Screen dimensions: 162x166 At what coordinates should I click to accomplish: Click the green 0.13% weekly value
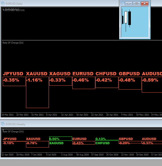pos(101,139)
